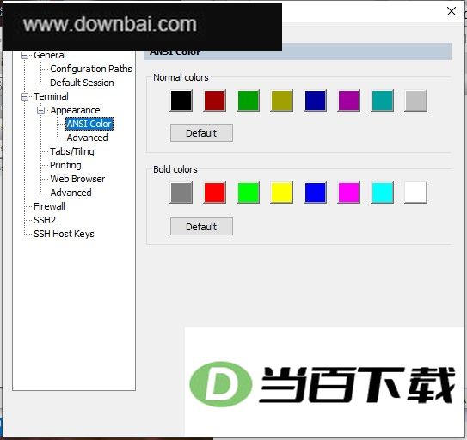
Task: Pick the light gray normal color swatch
Action: pyautogui.click(x=416, y=101)
